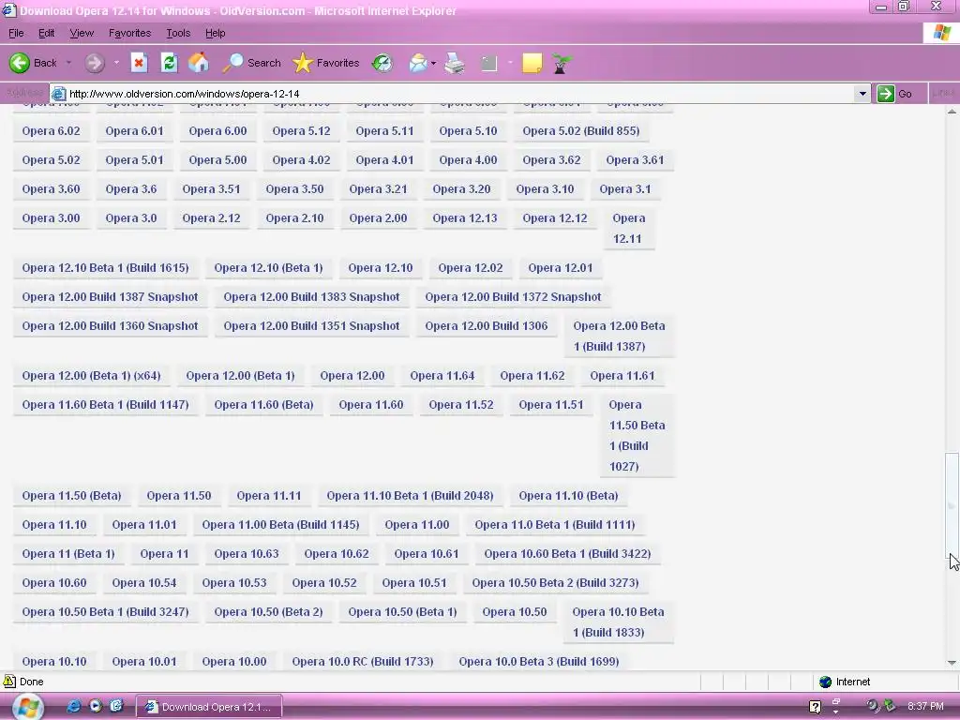Click the Windows flag logo throbber
This screenshot has height=720, width=960.
[x=941, y=33]
